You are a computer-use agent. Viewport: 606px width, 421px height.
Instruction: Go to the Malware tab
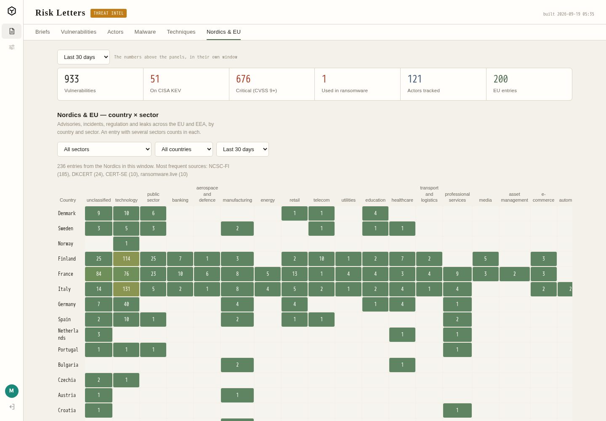tap(145, 32)
